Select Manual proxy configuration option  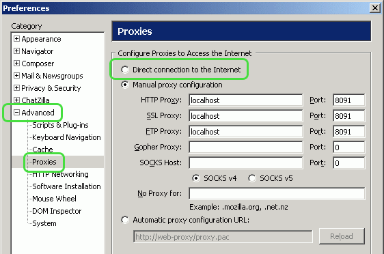click(x=125, y=85)
